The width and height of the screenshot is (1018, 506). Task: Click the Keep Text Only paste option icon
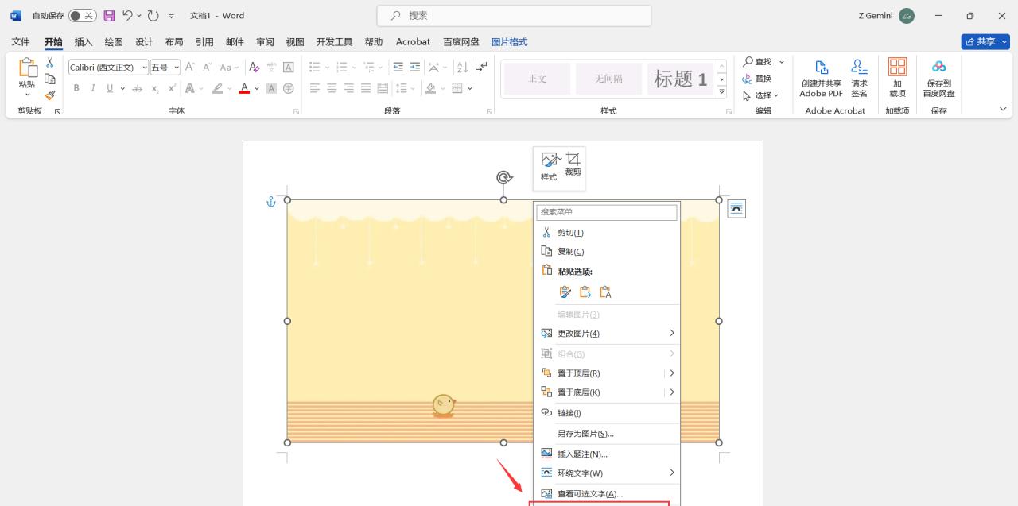[x=605, y=292]
